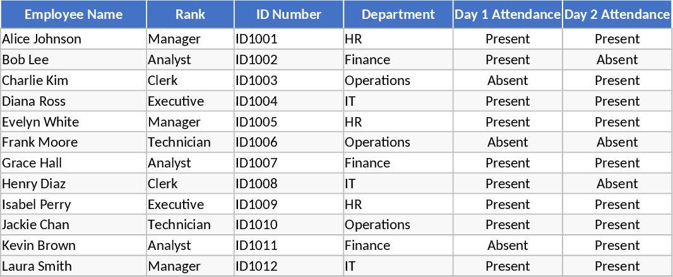Select the Day 2 Attendance header
Viewport: 673px width, 277px height.
[x=617, y=14]
